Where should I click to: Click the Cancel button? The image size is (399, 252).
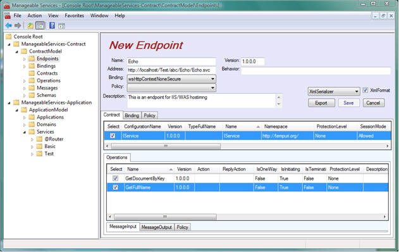coord(373,103)
